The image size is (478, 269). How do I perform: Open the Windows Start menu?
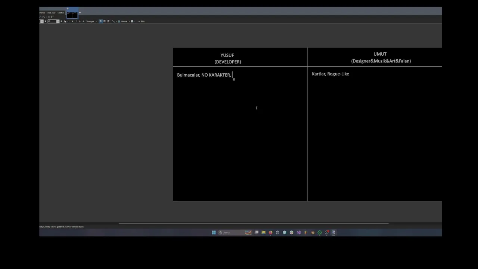(x=214, y=232)
